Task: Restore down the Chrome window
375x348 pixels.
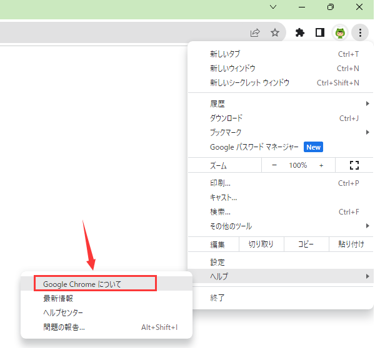Action: tap(331, 7)
